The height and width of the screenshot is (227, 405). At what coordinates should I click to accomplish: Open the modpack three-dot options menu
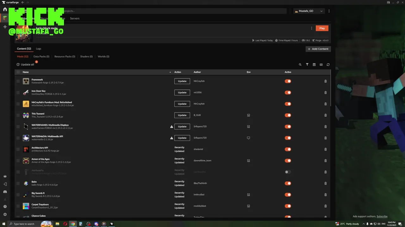[x=312, y=28]
